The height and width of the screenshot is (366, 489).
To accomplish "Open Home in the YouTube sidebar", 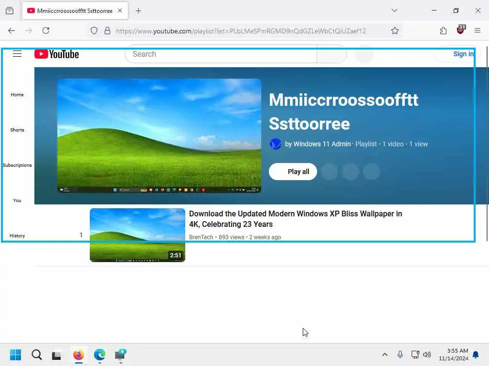I will (x=17, y=95).
